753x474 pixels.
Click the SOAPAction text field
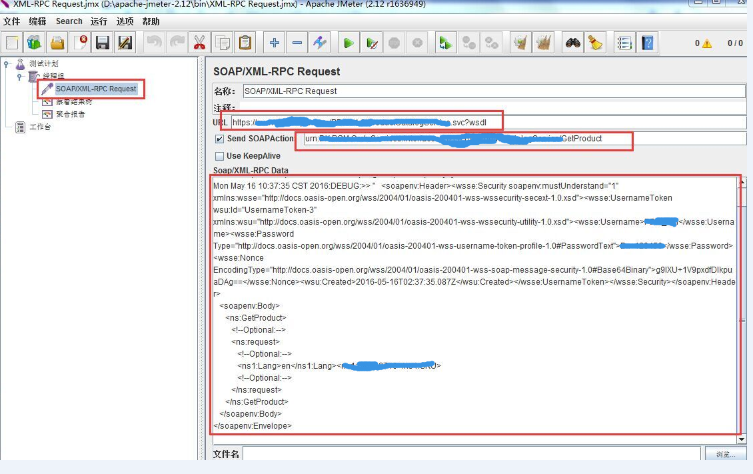[525, 139]
